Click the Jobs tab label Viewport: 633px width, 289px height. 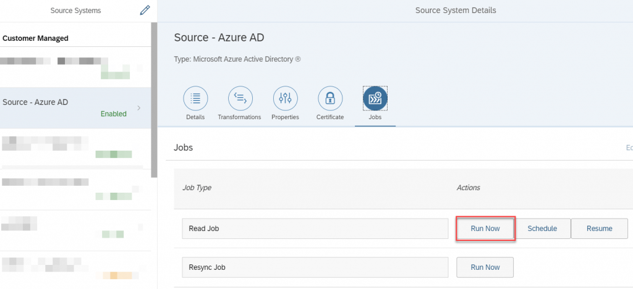point(375,117)
